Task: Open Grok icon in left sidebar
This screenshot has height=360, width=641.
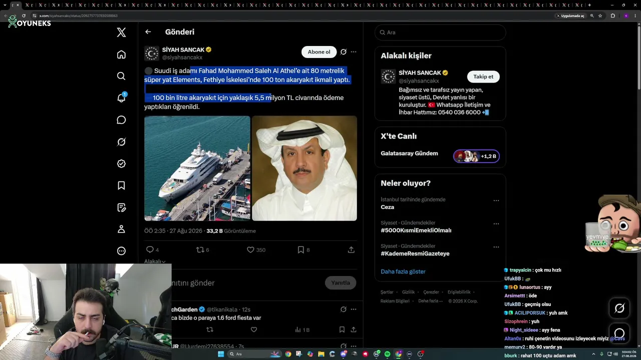Action: (121, 142)
